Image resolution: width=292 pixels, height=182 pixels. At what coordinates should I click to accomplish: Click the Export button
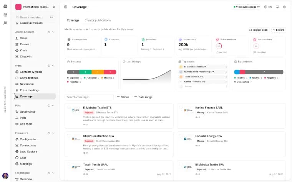[278, 30]
